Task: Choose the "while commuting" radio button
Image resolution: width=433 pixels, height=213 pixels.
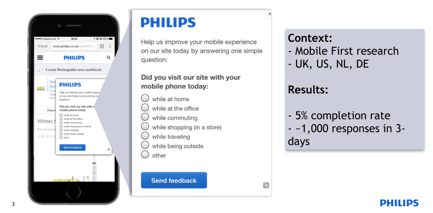Action: (x=145, y=117)
